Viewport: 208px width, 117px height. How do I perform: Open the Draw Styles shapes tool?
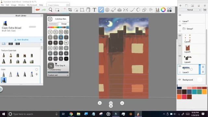144,10
